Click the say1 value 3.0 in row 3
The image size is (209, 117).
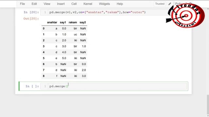64,46
